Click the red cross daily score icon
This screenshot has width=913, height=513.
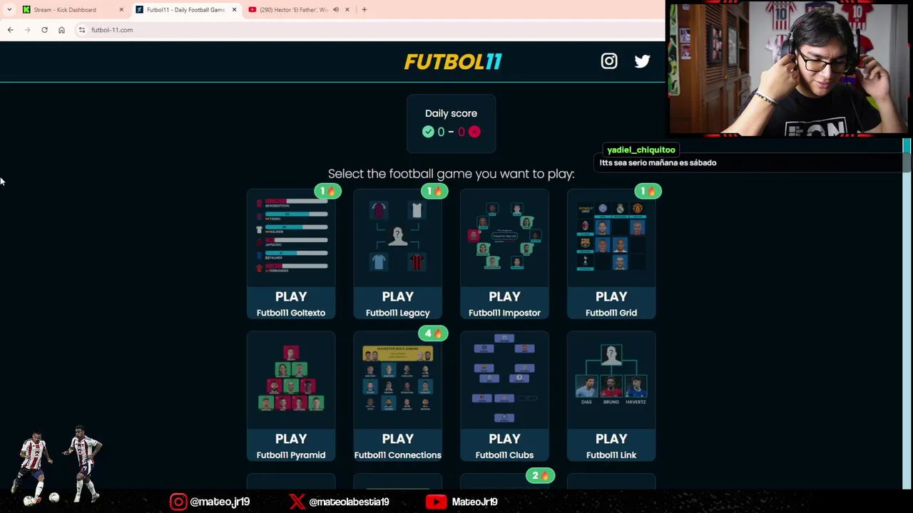point(474,132)
